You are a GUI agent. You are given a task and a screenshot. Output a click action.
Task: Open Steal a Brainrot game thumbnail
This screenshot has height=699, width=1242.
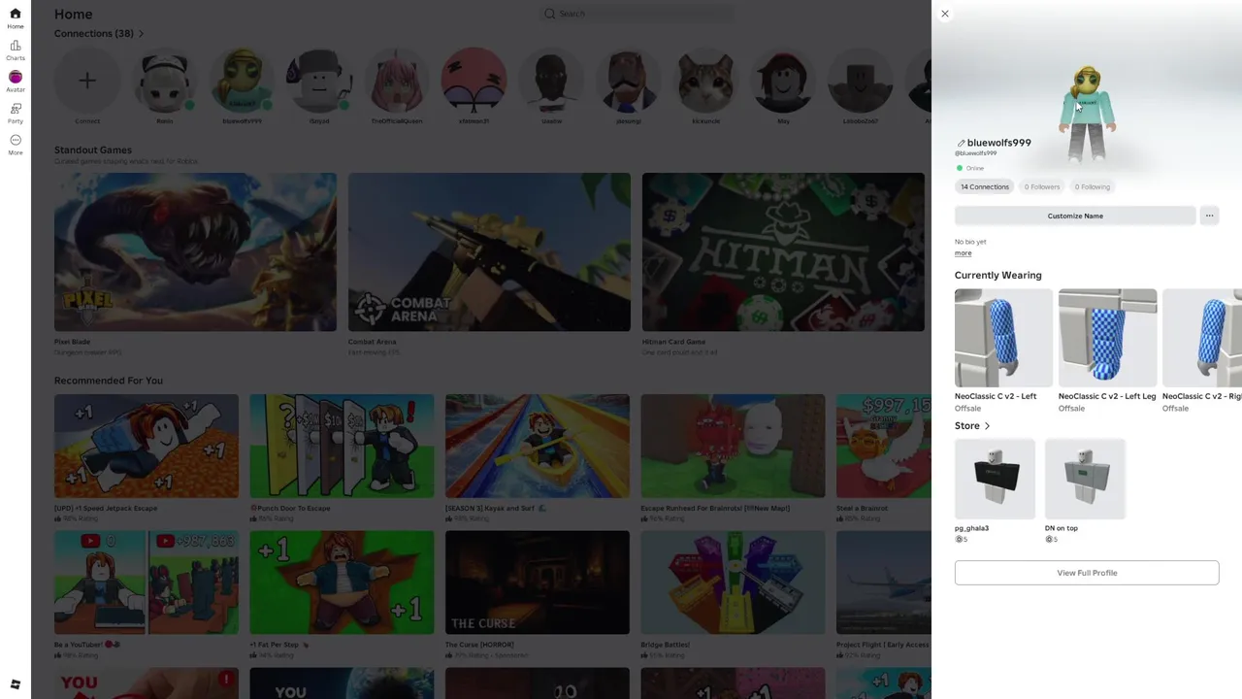pyautogui.click(x=884, y=446)
